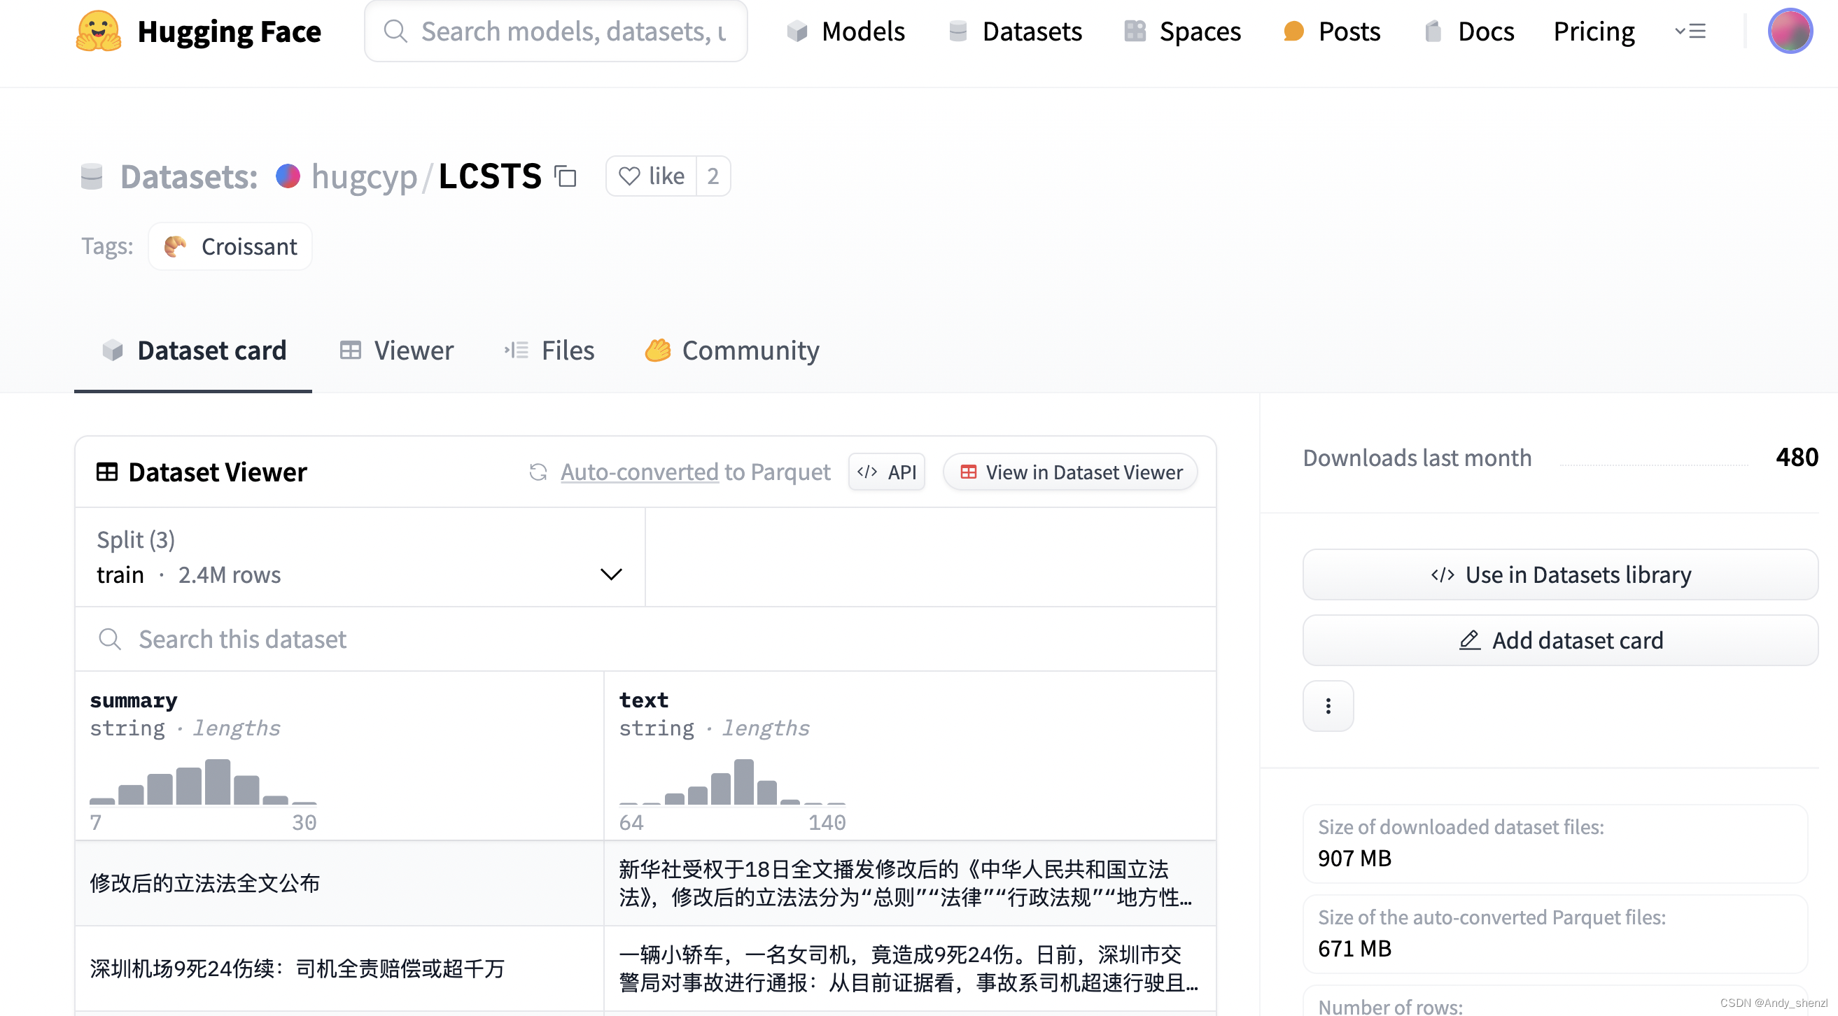
Task: Click the text column header
Action: click(644, 700)
